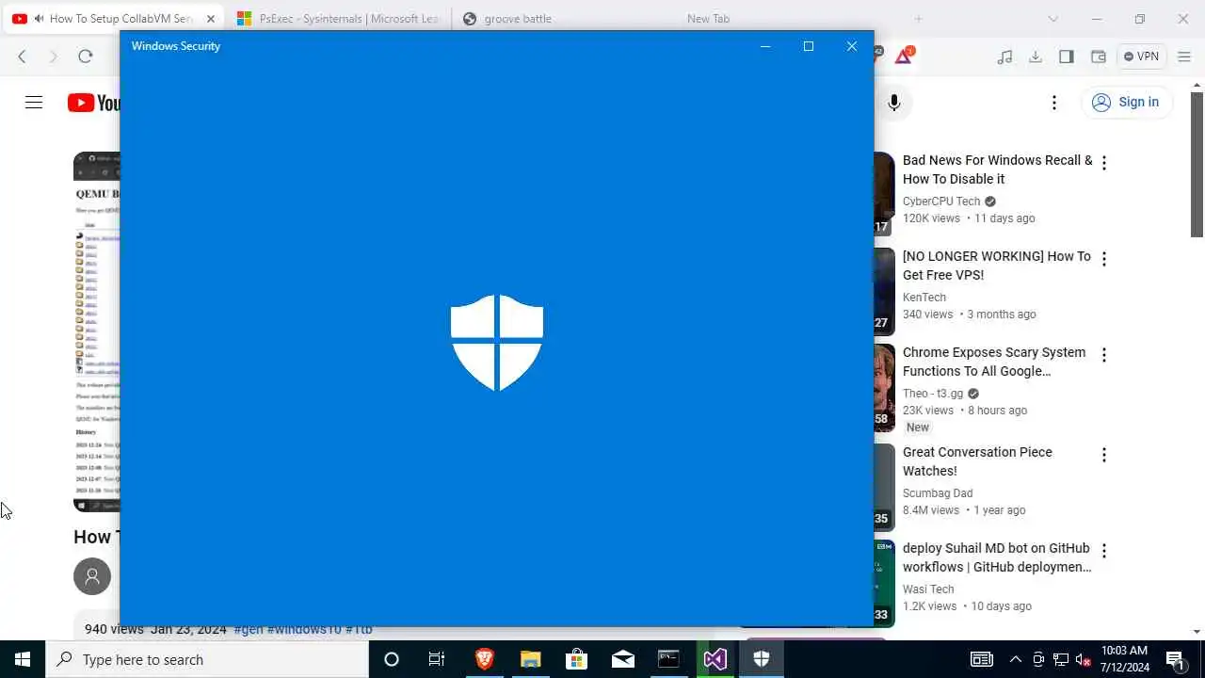Open Chrome Exposes Scary System Functions video
1205x678 pixels.
coord(994,362)
